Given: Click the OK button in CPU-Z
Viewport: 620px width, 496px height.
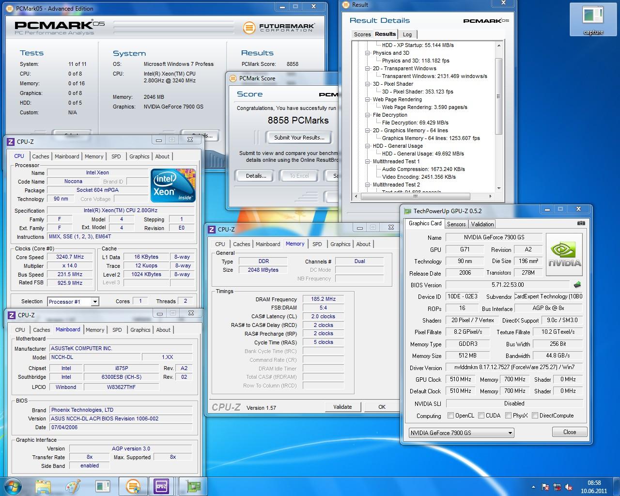Looking at the screenshot, I should click(x=382, y=407).
